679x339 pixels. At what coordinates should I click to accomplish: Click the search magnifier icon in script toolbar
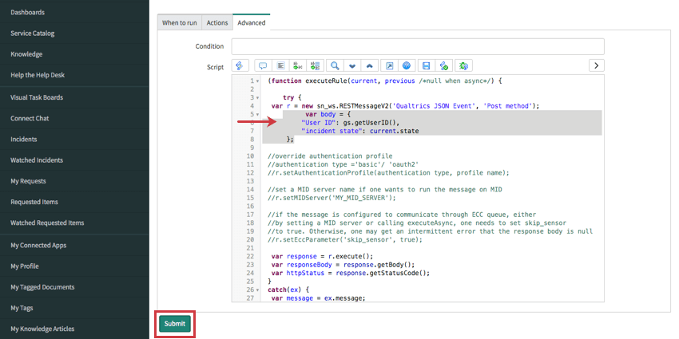pyautogui.click(x=335, y=65)
